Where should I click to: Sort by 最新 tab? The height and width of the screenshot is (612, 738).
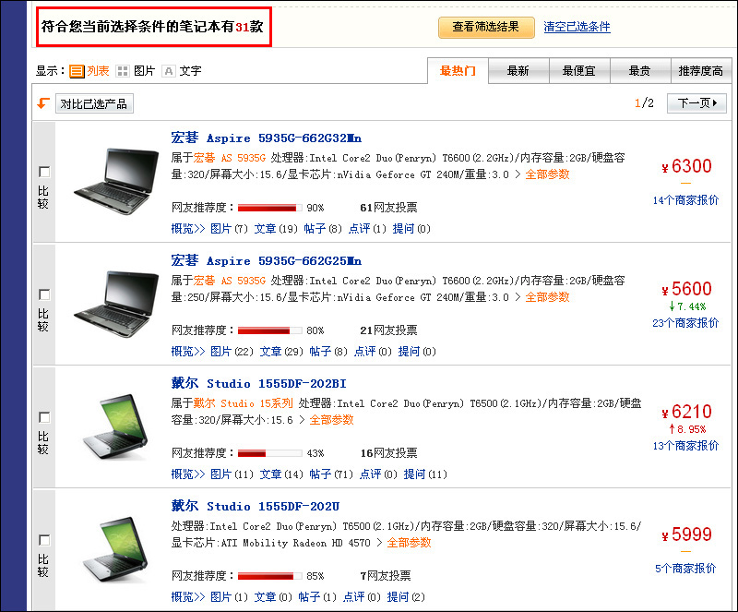[x=518, y=71]
